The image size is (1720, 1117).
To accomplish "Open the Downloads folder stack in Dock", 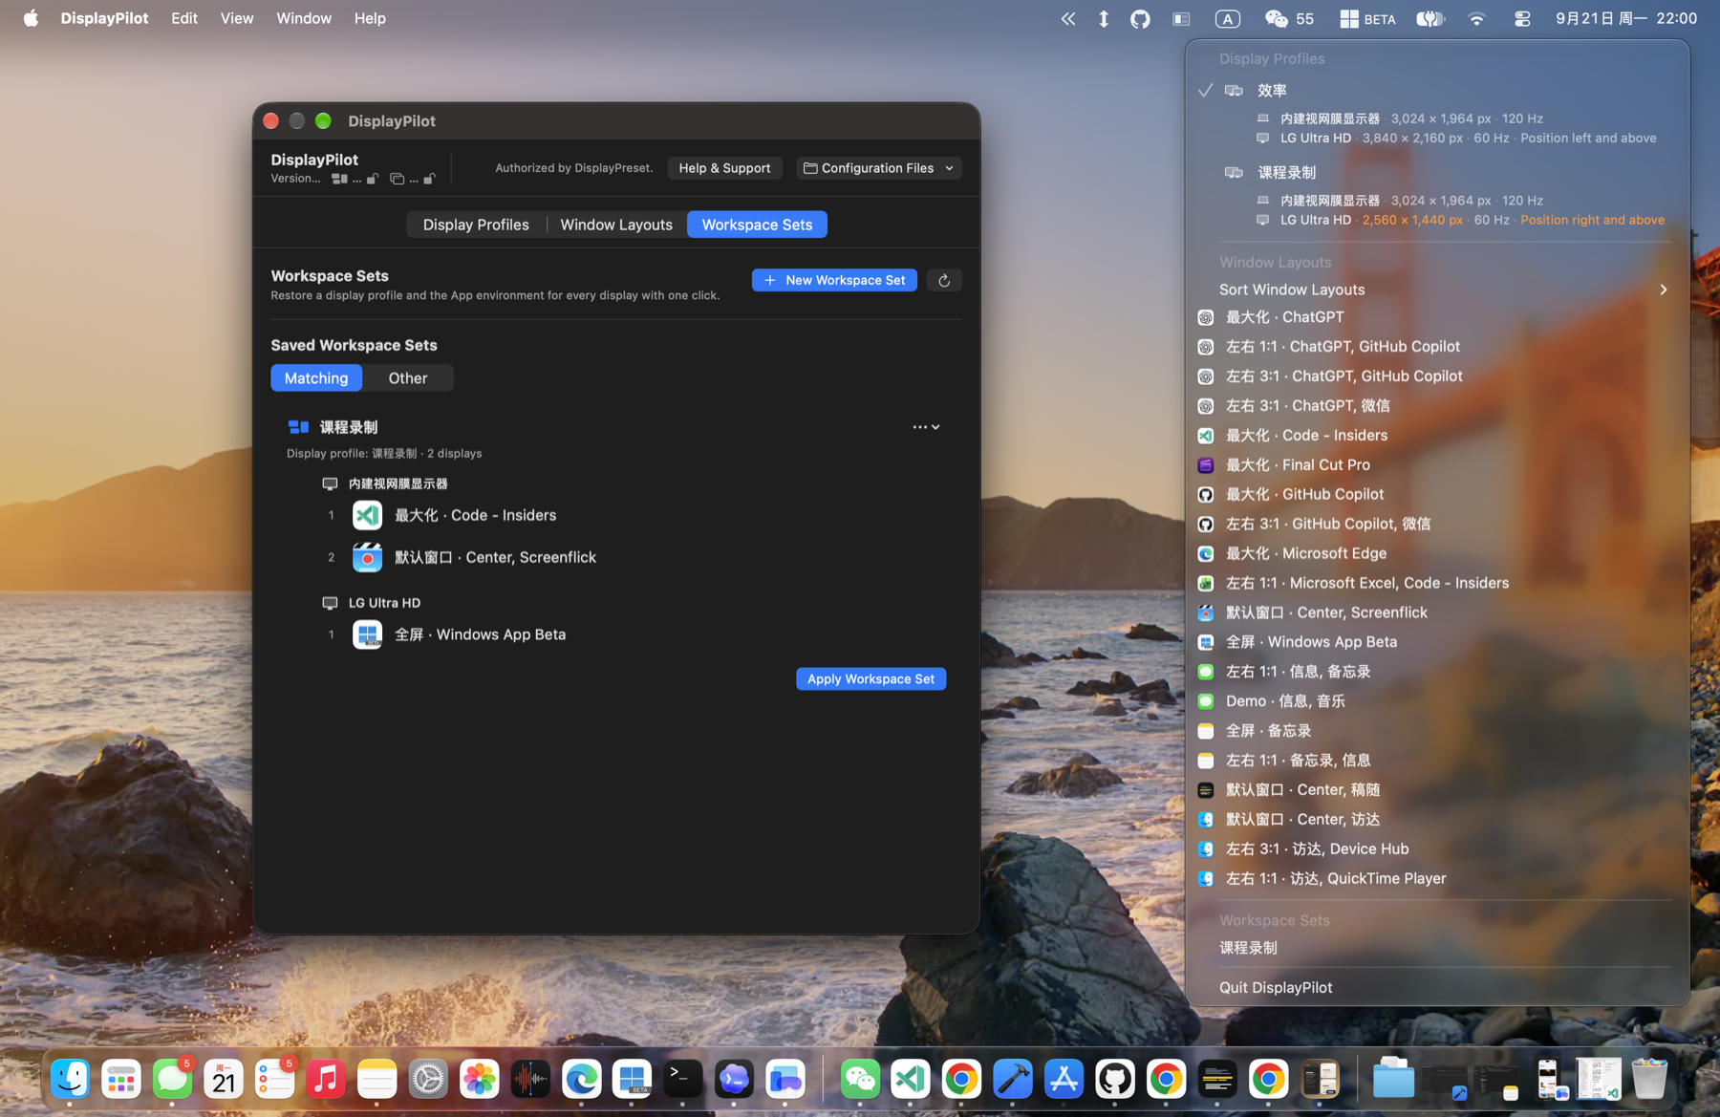I will (1393, 1080).
